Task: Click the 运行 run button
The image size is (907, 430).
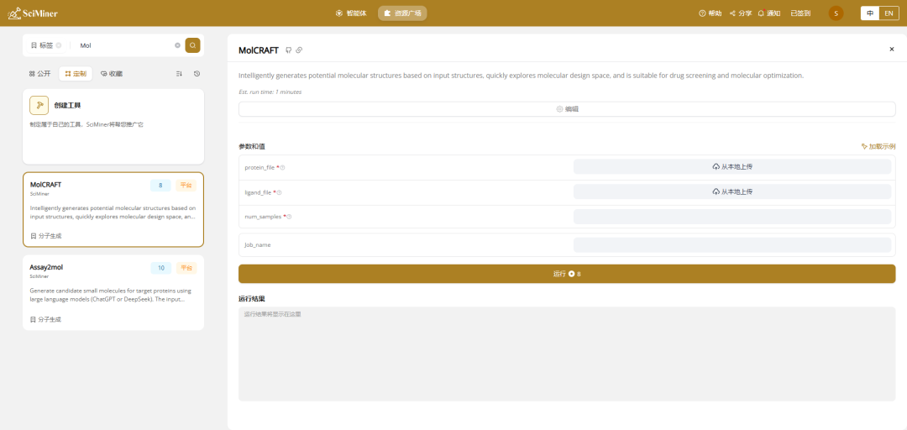Action: pyautogui.click(x=567, y=274)
